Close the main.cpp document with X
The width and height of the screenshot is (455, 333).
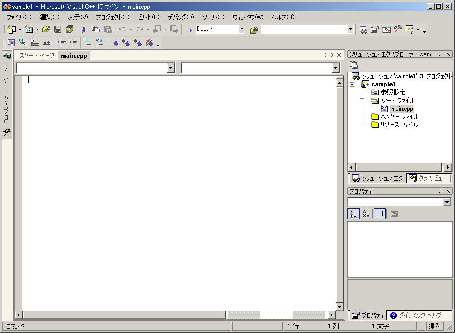click(x=339, y=55)
